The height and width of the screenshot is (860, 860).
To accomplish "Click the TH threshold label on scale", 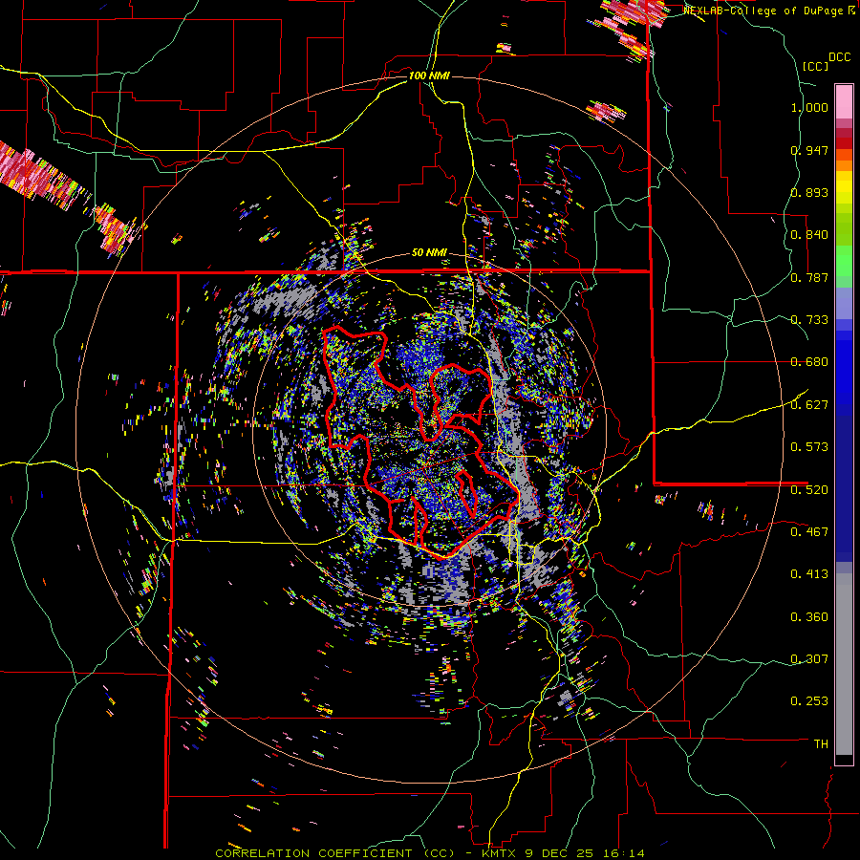I will [821, 744].
